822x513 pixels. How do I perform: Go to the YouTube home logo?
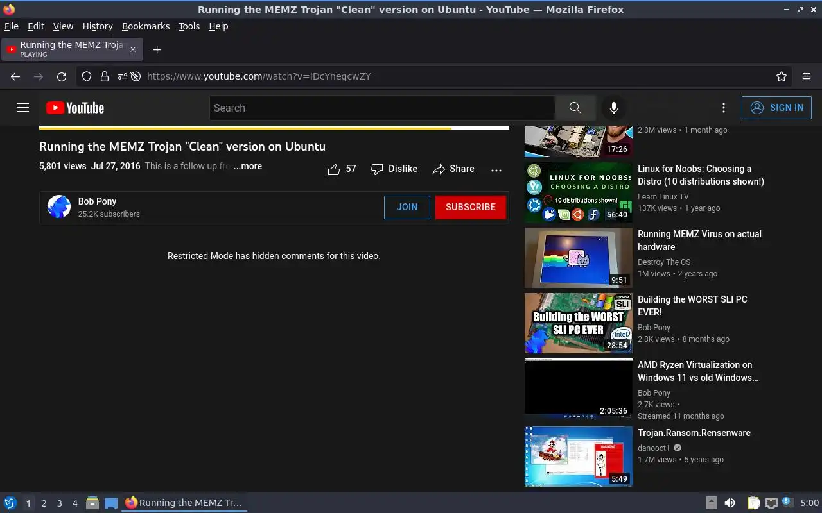point(75,108)
